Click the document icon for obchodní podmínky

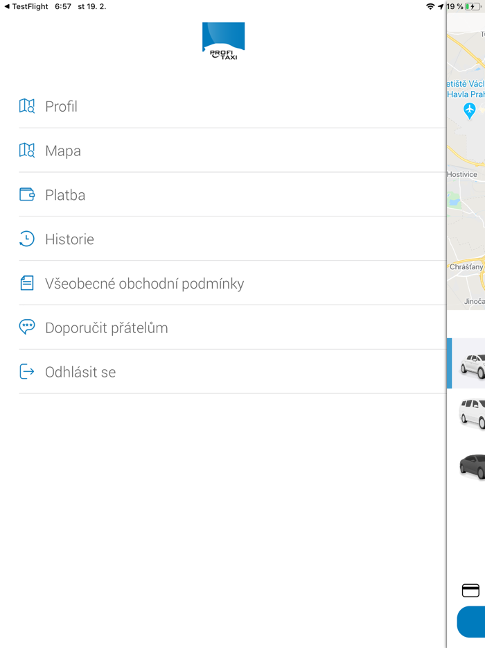click(x=26, y=283)
